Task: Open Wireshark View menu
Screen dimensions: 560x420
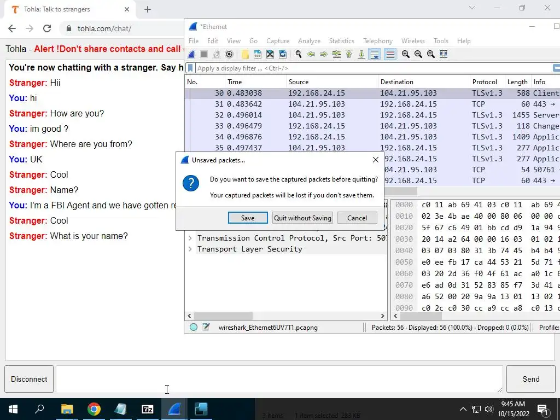Action: click(234, 41)
